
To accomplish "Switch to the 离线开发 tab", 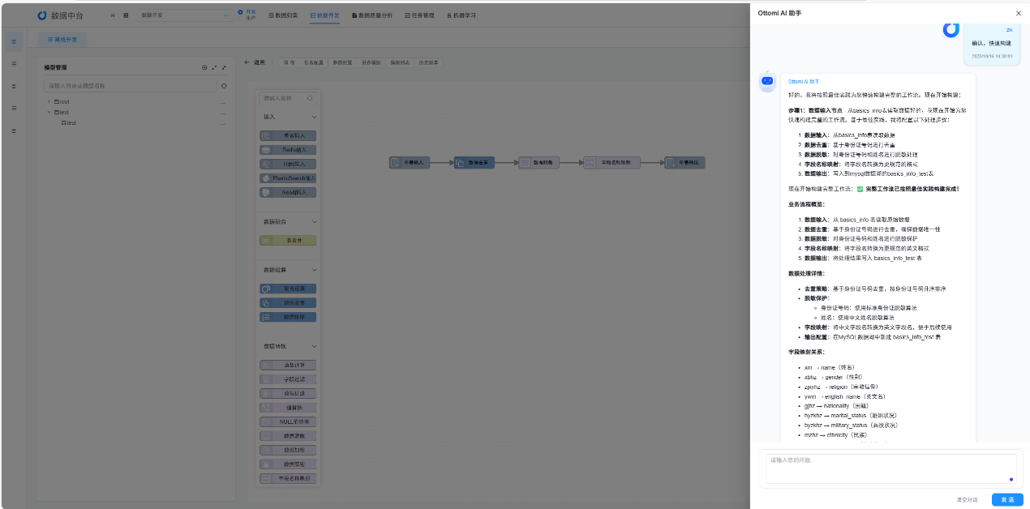I will point(62,40).
